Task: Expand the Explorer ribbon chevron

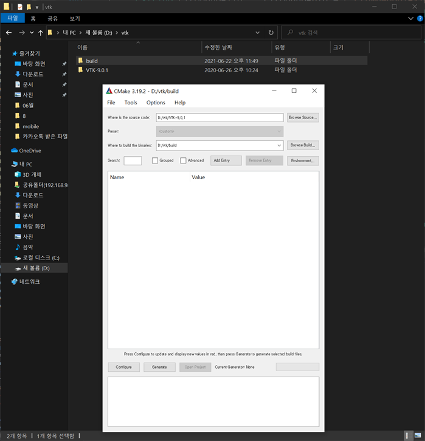Action: tap(410, 19)
